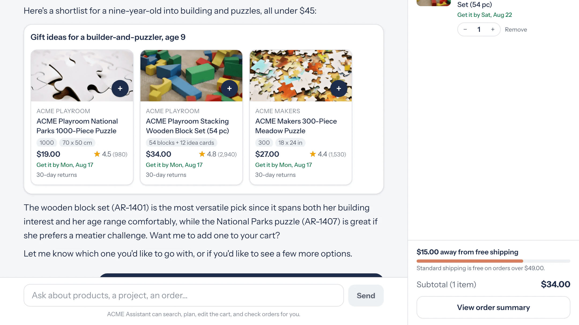Click the 4.5 star rating on National Parks
Viewport: 579px width, 325px height.
pos(110,154)
